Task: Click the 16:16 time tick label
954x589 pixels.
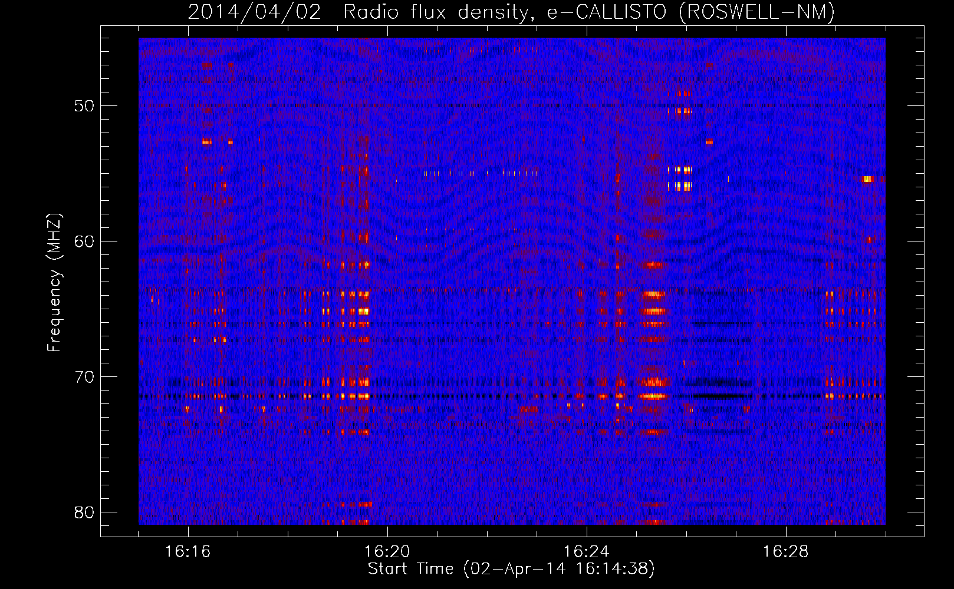Action: coord(187,552)
